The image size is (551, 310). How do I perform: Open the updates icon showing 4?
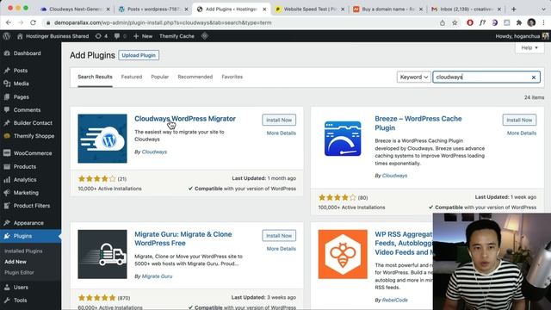[102, 36]
